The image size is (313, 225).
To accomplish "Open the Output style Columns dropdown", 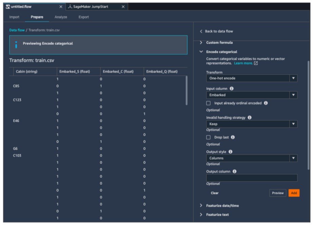I will (x=252, y=158).
